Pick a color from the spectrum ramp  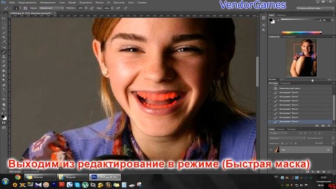pyautogui.click(x=302, y=33)
